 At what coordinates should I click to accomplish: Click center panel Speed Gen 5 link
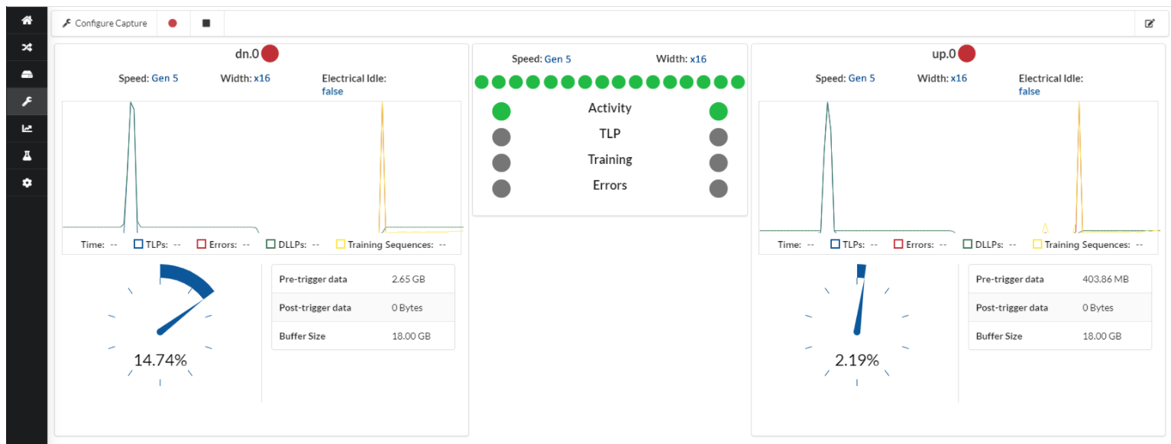[x=558, y=59]
